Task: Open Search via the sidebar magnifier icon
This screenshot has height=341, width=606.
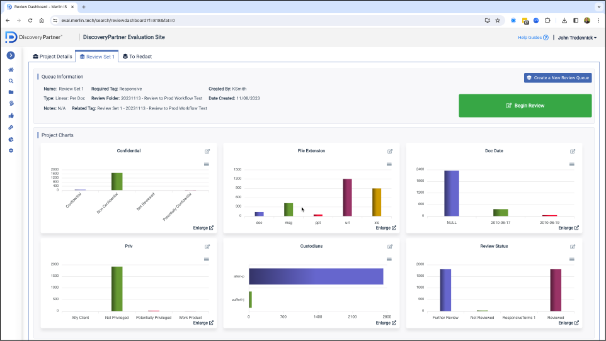Action: [x=11, y=81]
